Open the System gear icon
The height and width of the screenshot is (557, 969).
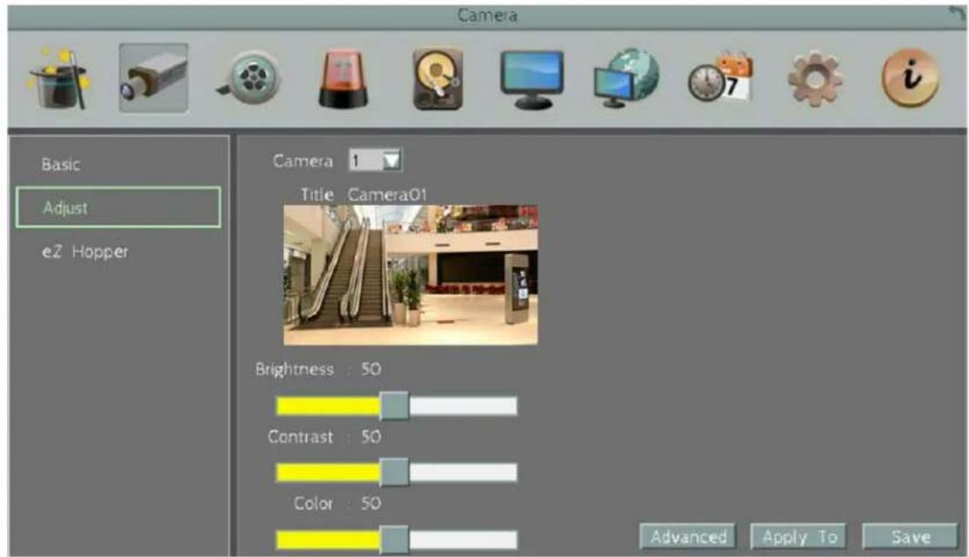[815, 79]
